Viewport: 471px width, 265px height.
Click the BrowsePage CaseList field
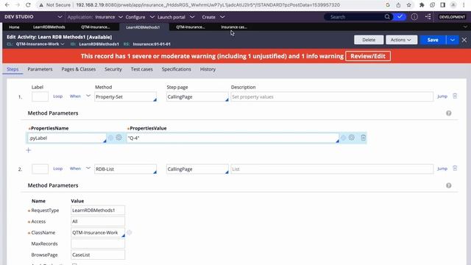98,255
